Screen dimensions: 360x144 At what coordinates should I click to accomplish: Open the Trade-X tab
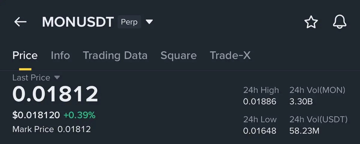tap(230, 56)
